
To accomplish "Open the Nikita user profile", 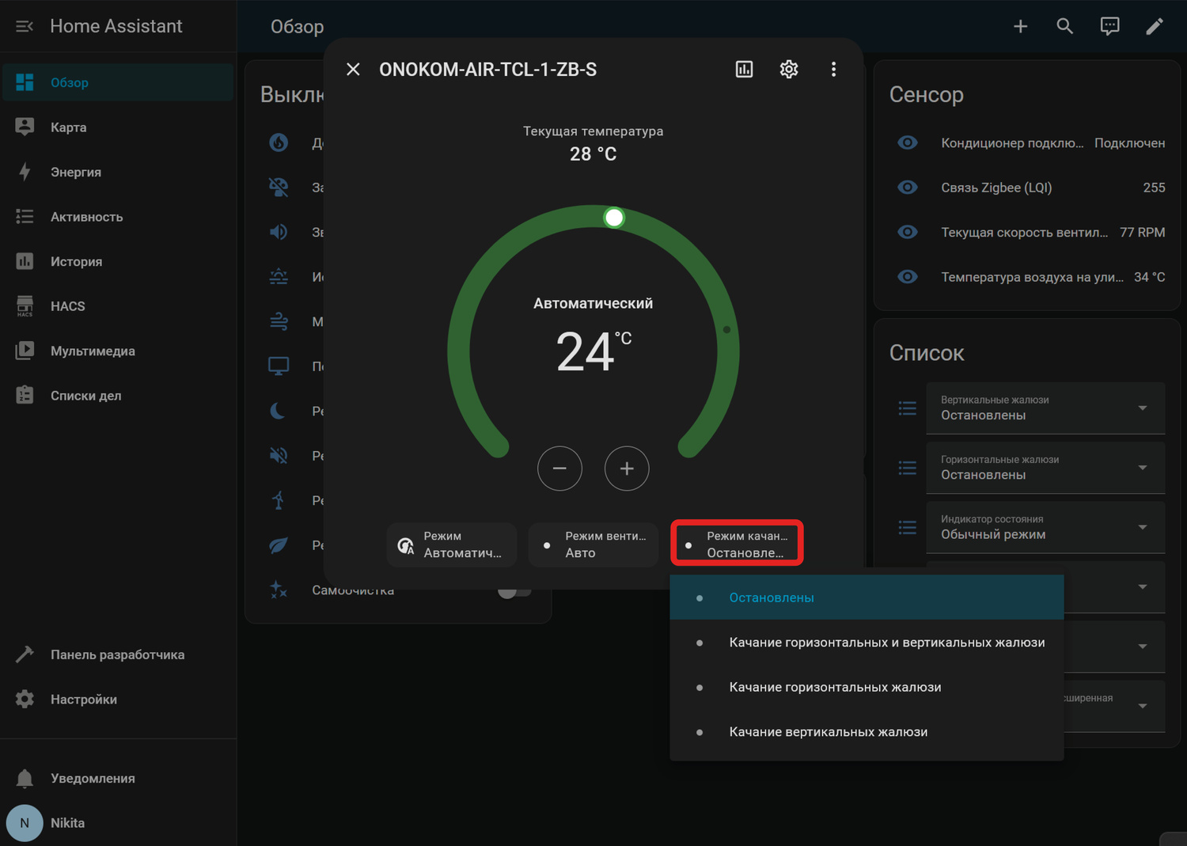I will coord(118,823).
